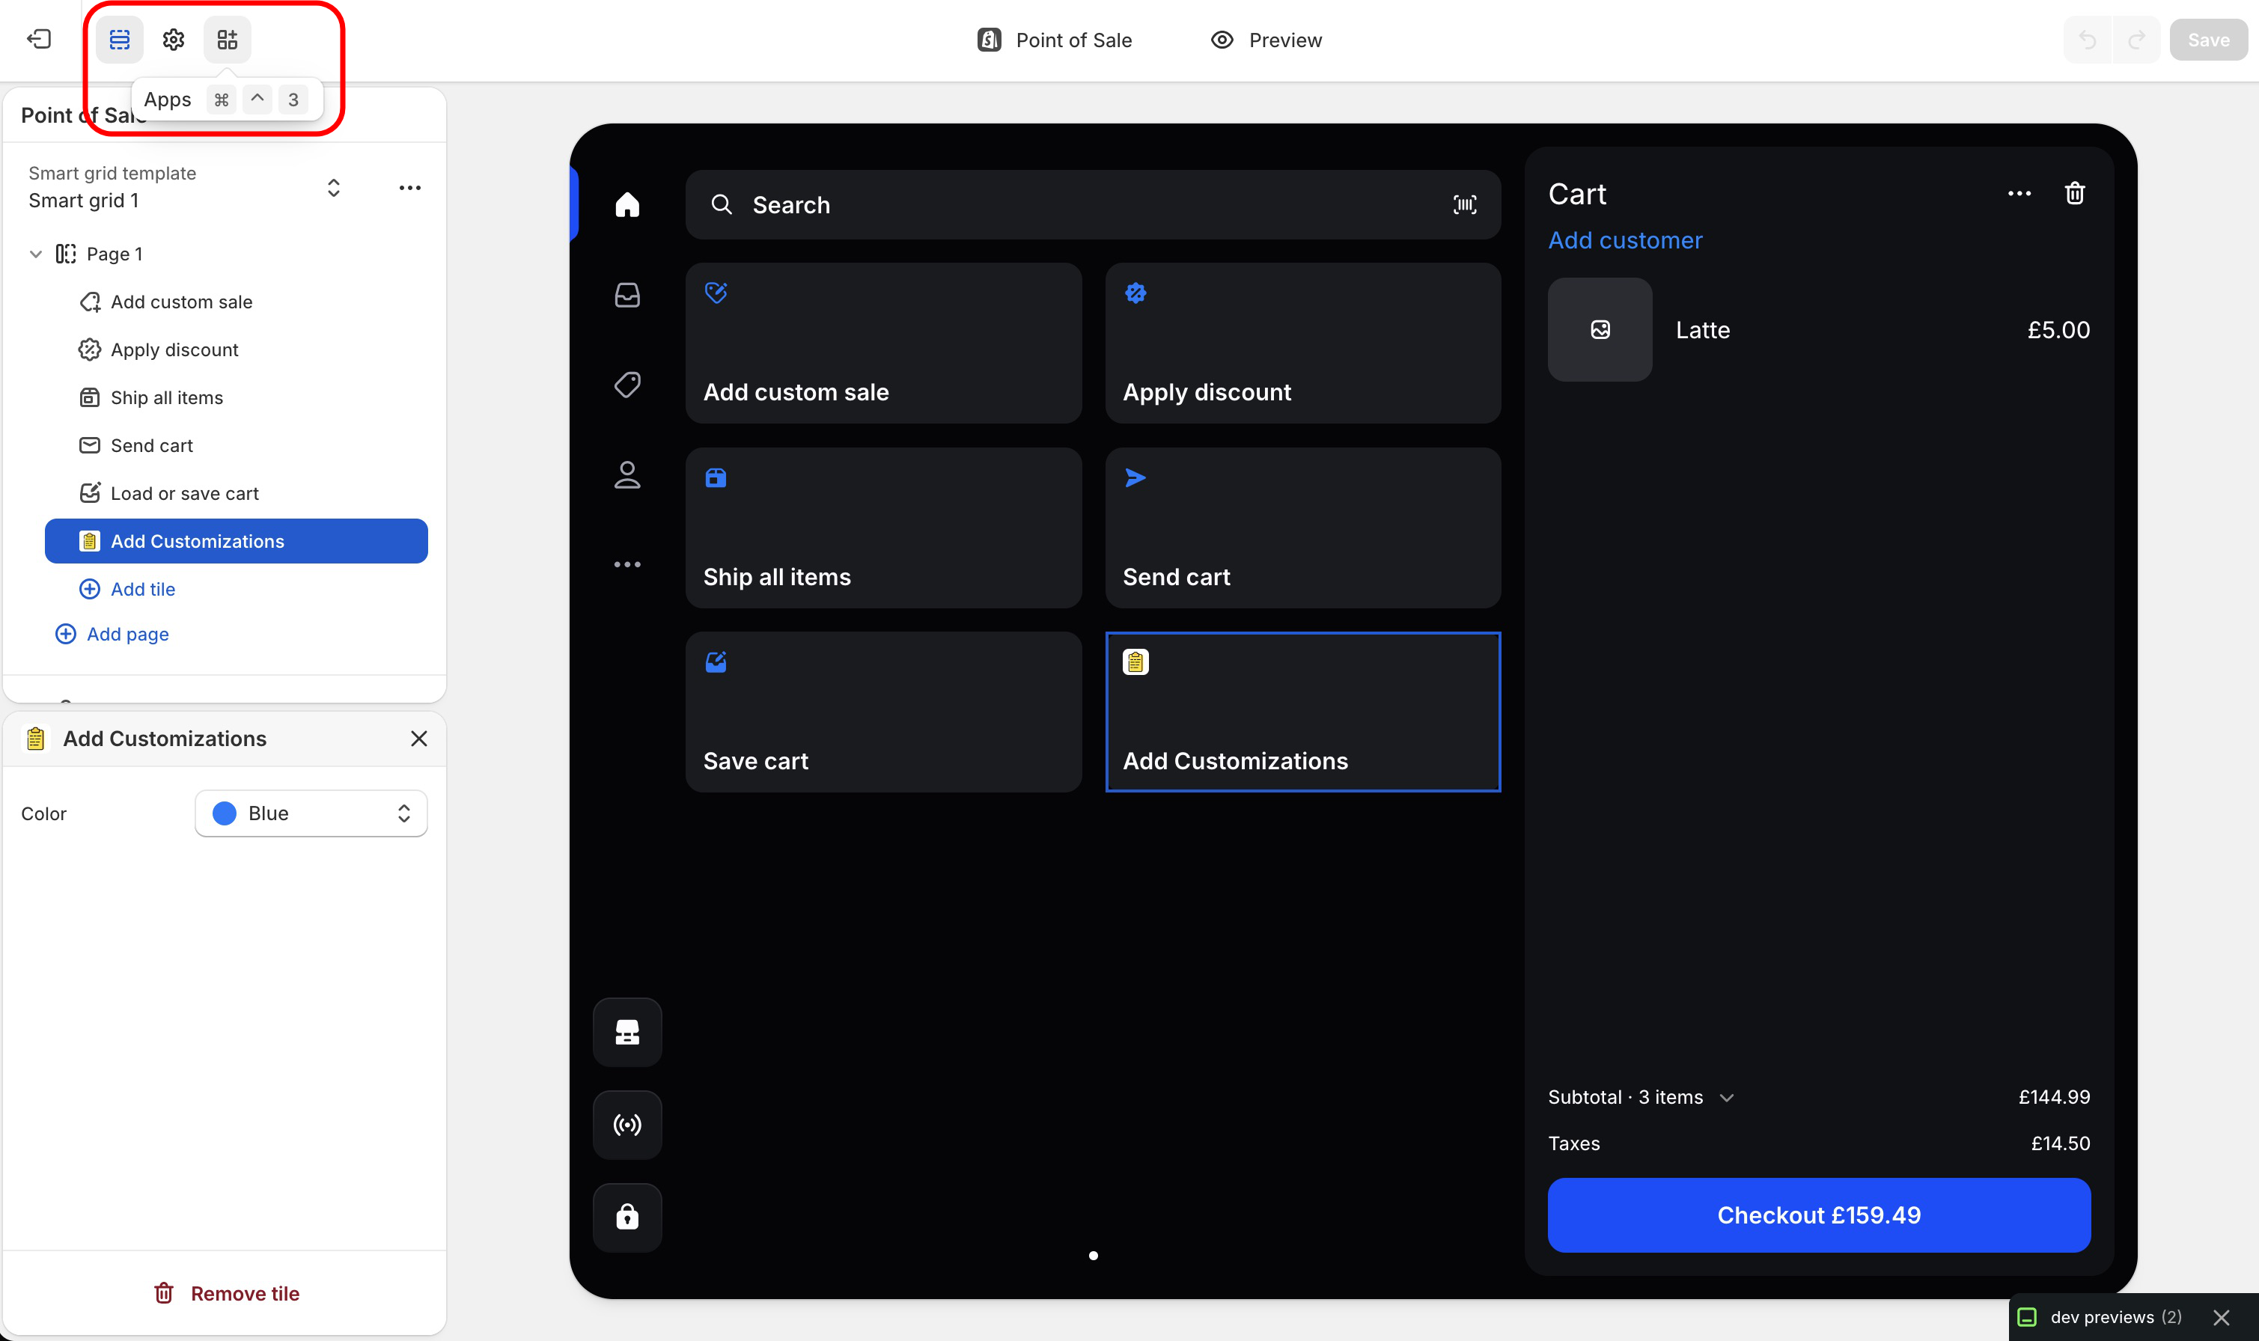Click the Save cart tile
This screenshot has height=1341, width=2259.
pos(882,712)
